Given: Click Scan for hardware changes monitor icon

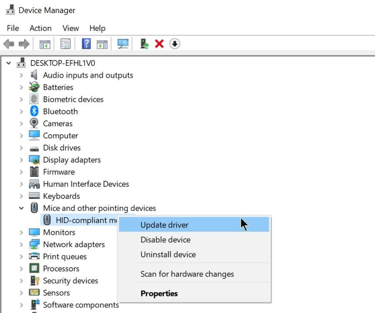Looking at the screenshot, I should coord(123,44).
